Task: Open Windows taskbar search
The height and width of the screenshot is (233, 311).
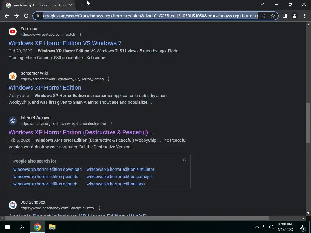Action: click(22, 227)
